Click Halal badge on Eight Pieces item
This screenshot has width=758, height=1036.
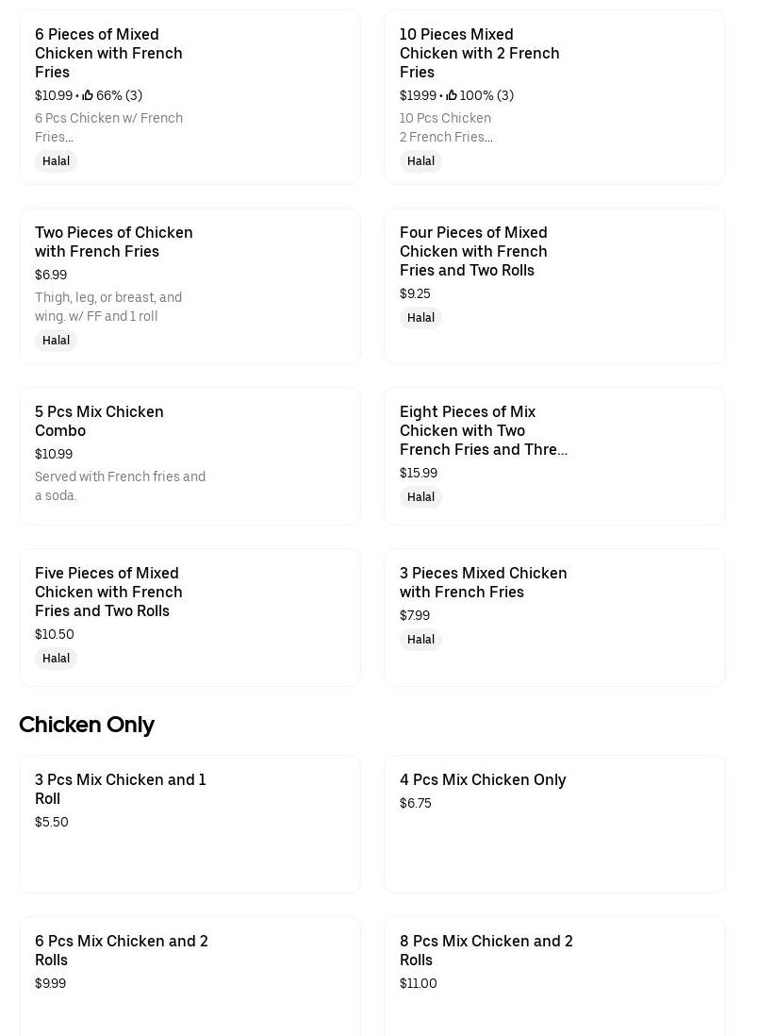click(420, 497)
